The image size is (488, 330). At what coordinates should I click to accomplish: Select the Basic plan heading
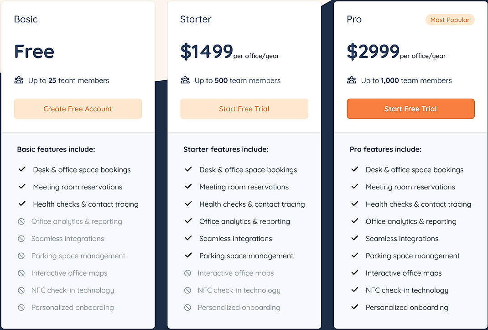click(x=25, y=19)
